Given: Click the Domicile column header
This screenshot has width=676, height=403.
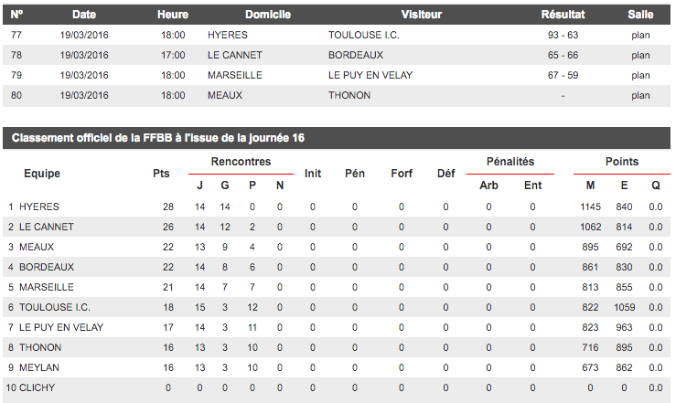Looking at the screenshot, I should [268, 15].
